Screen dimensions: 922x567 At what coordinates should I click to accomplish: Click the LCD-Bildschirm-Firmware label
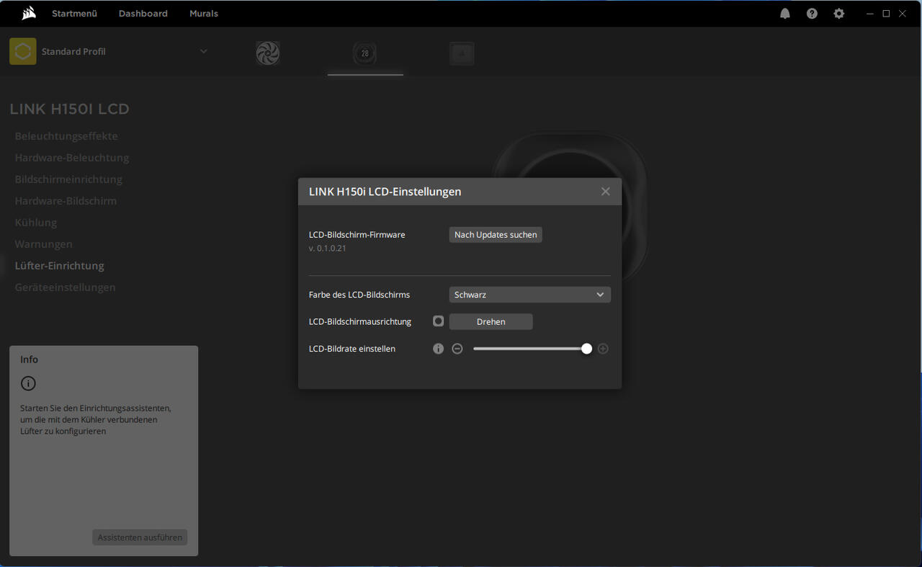pos(357,235)
